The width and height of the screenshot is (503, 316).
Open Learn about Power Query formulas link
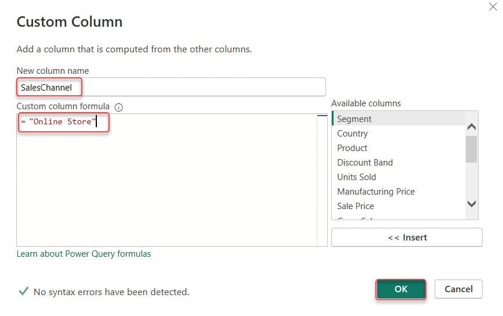[x=84, y=254]
